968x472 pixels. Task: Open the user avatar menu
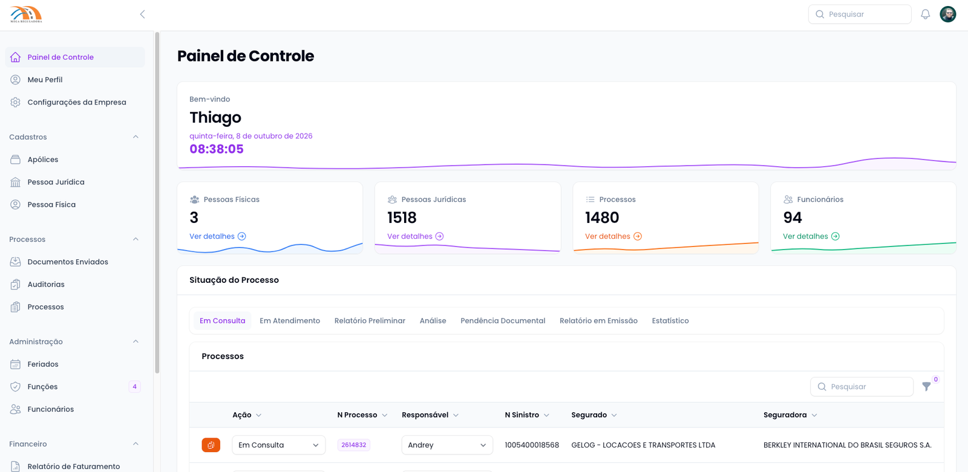point(948,15)
